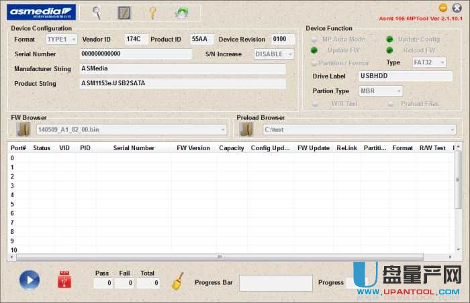Click the Drive Label input field
The image size is (470, 303).
pos(405,76)
